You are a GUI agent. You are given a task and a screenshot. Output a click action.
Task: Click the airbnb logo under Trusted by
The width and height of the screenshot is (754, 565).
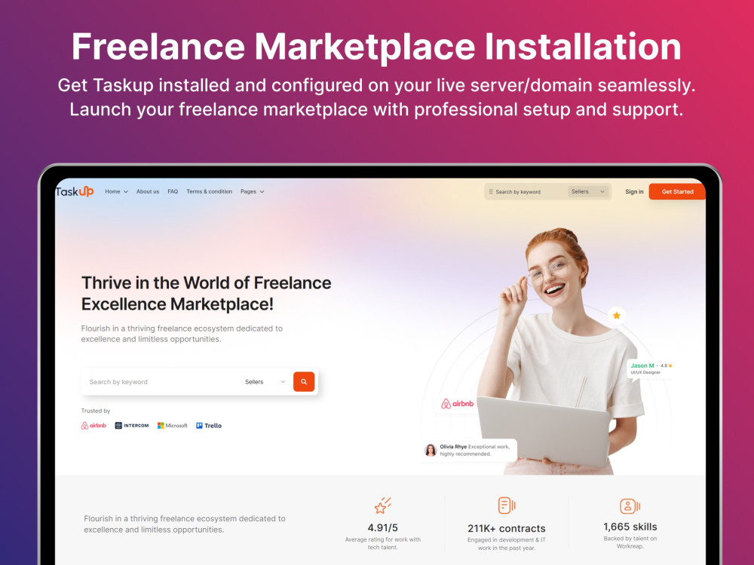click(93, 426)
